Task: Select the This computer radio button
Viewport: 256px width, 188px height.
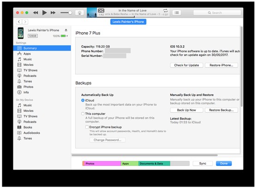Action: point(83,114)
